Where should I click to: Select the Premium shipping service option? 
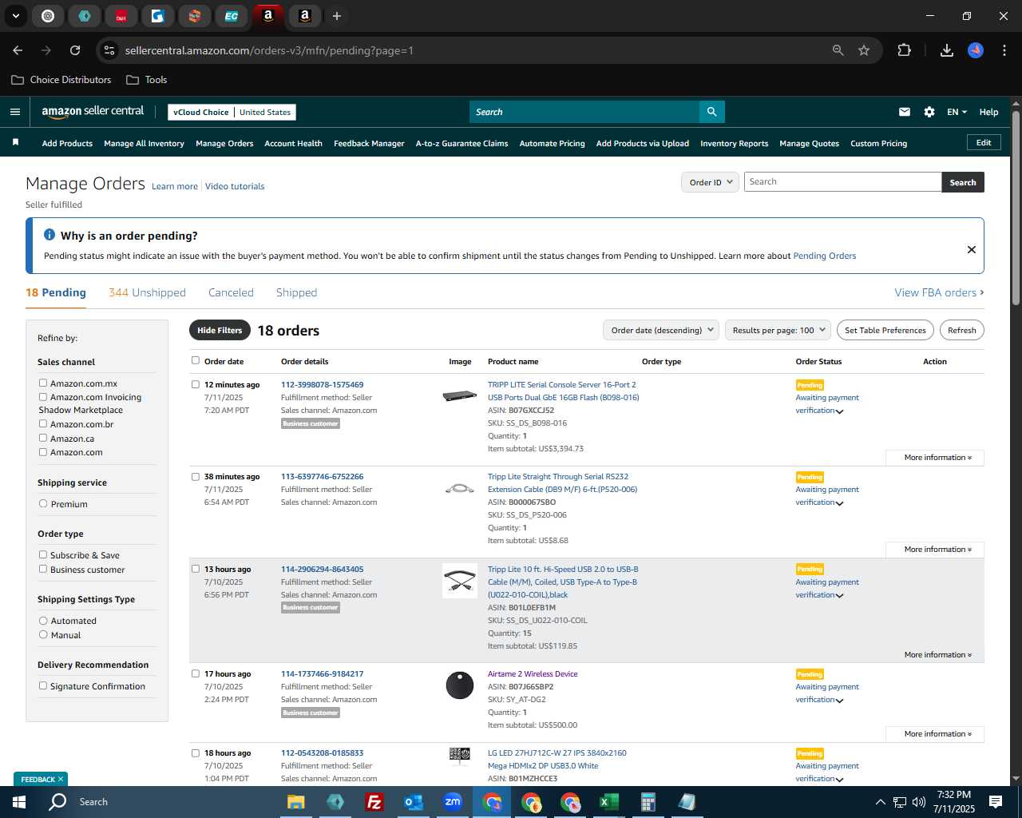click(43, 504)
